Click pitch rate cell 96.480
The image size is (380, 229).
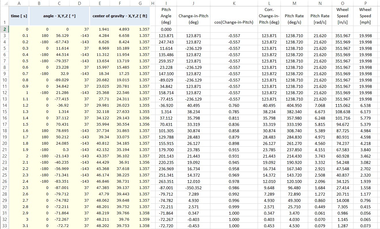294,188
